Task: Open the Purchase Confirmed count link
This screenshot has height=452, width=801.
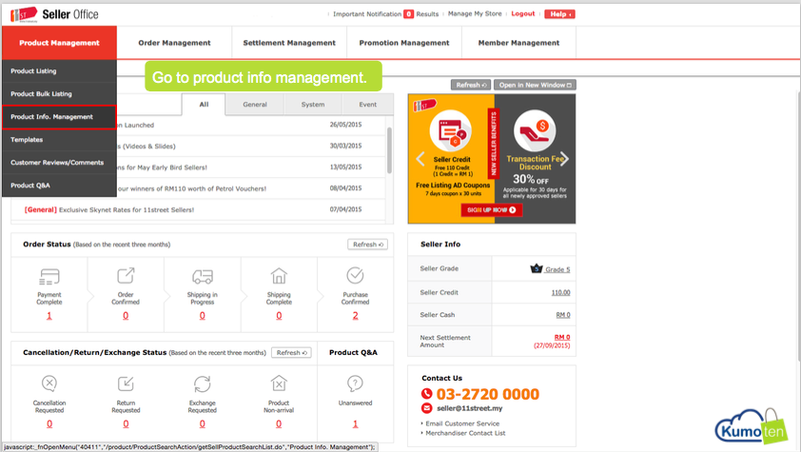Action: [355, 316]
